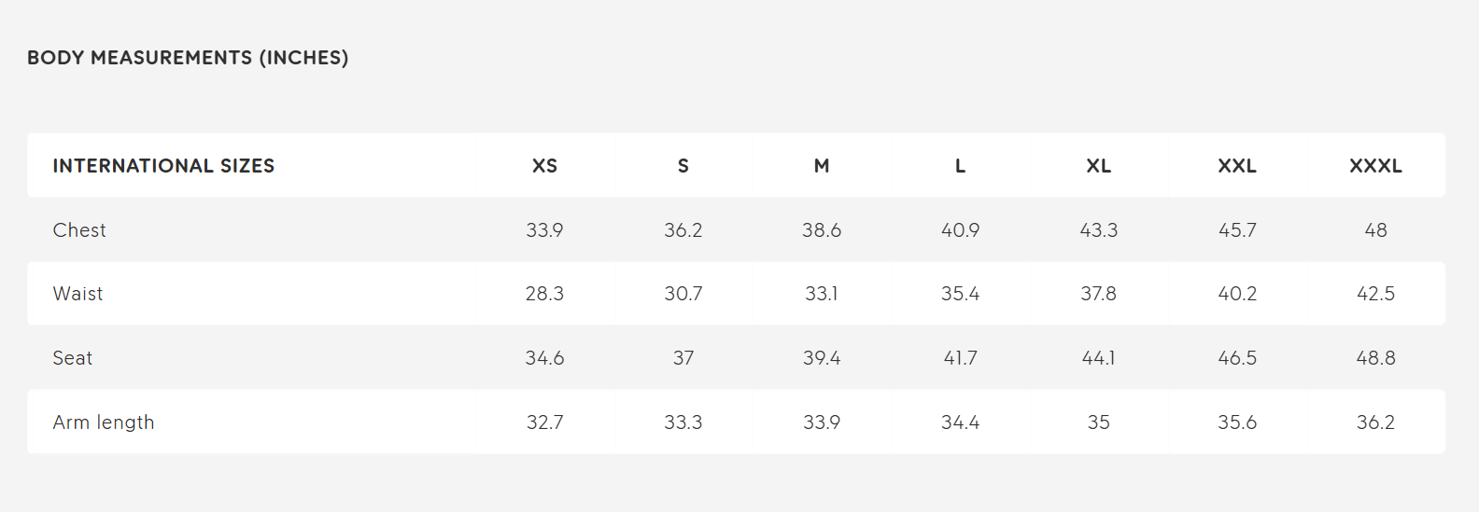Select the Arm length row label

[104, 422]
